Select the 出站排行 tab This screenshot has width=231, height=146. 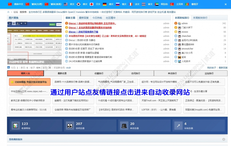(209, 73)
